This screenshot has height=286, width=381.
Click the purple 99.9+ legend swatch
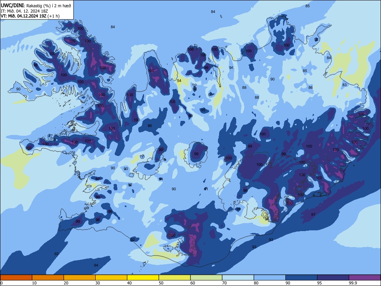point(365,278)
